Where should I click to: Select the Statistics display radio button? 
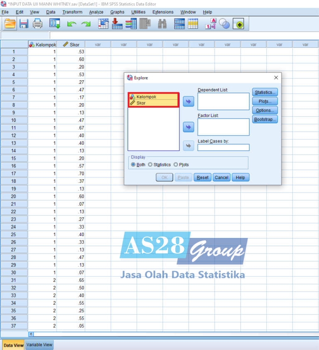[150, 165]
